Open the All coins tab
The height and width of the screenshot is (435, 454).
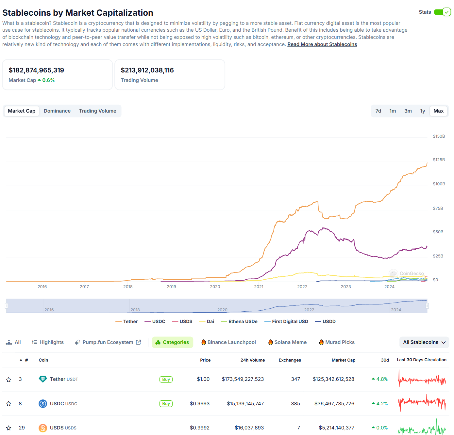pyautogui.click(x=13, y=342)
